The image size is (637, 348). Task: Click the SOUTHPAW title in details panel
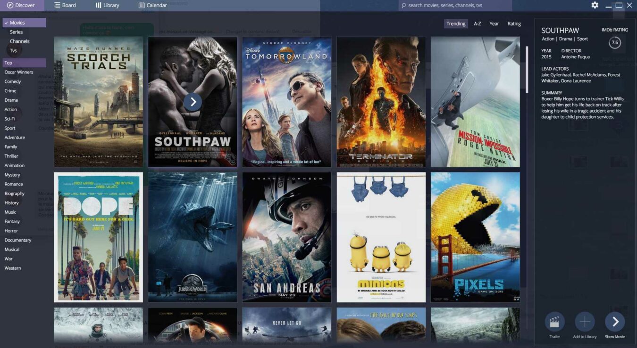pyautogui.click(x=560, y=31)
